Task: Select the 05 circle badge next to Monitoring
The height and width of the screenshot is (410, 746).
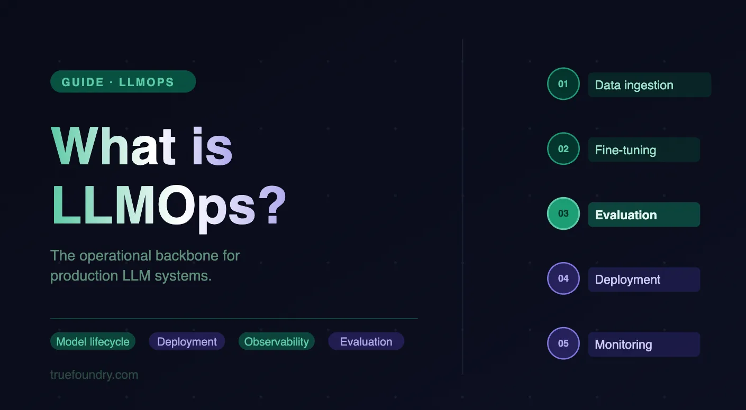Action: click(563, 343)
